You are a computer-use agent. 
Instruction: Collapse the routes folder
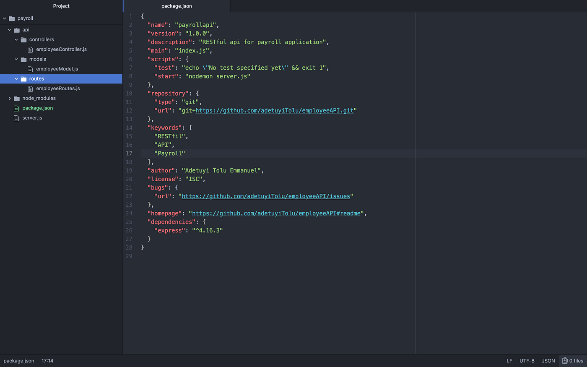point(16,78)
